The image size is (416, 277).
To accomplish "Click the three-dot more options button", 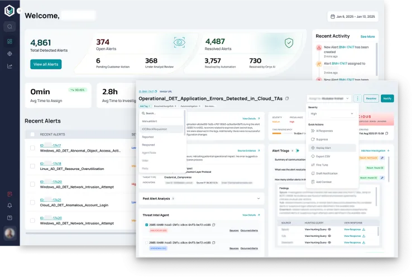I will pyautogui.click(x=357, y=98).
